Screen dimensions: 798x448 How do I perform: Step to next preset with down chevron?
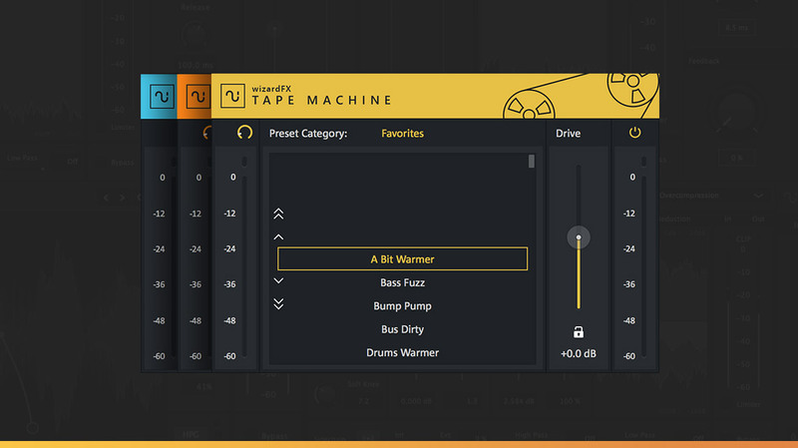point(279,281)
